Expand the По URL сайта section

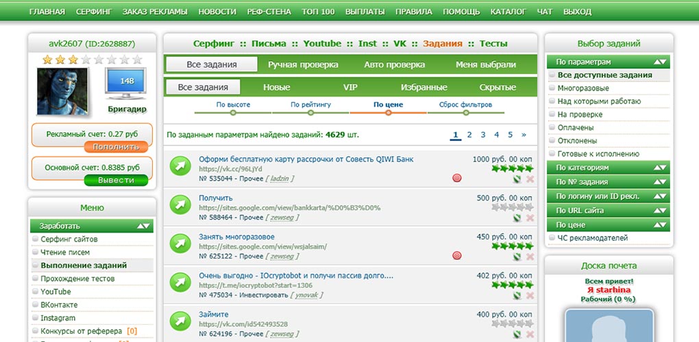(x=609, y=211)
